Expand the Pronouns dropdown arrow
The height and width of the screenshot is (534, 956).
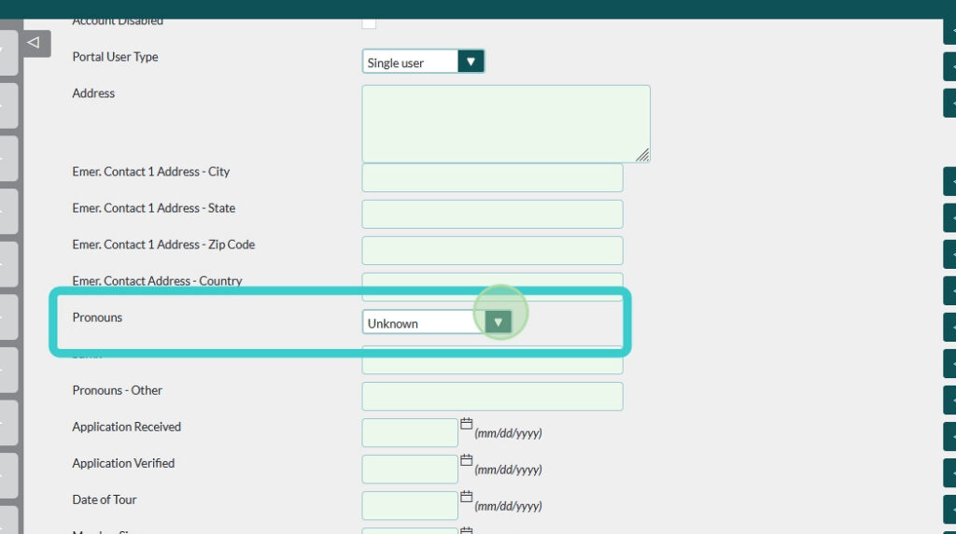tap(499, 322)
